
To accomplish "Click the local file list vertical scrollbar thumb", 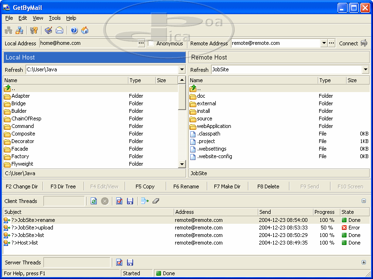I will [x=182, y=97].
